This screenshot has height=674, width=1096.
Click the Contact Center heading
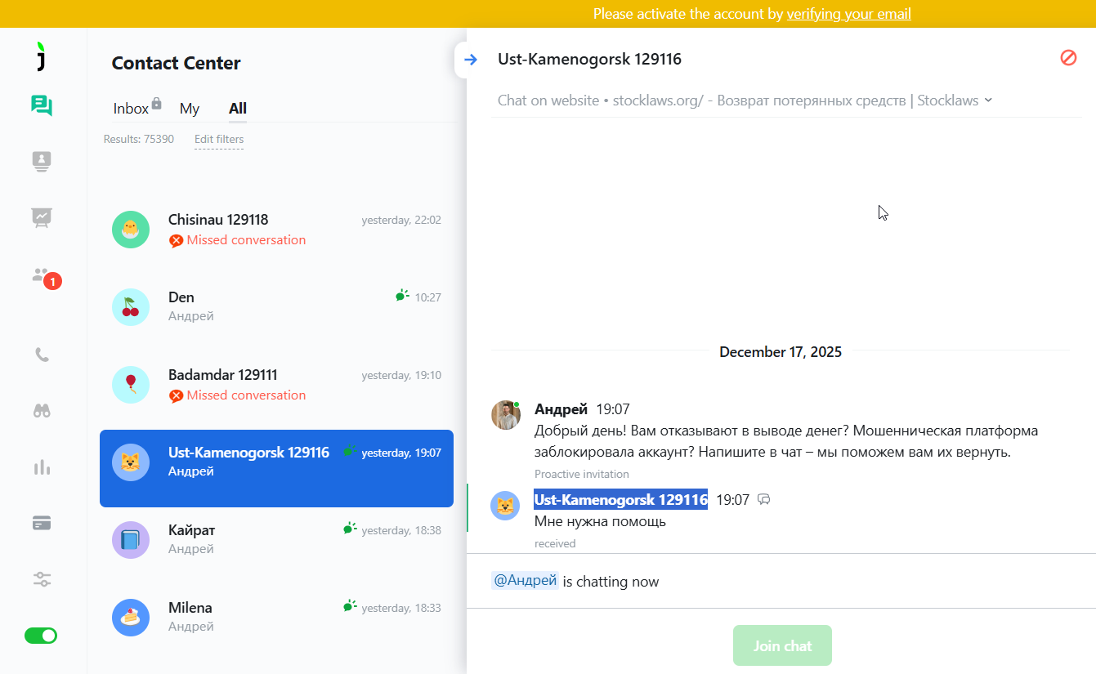pos(176,63)
